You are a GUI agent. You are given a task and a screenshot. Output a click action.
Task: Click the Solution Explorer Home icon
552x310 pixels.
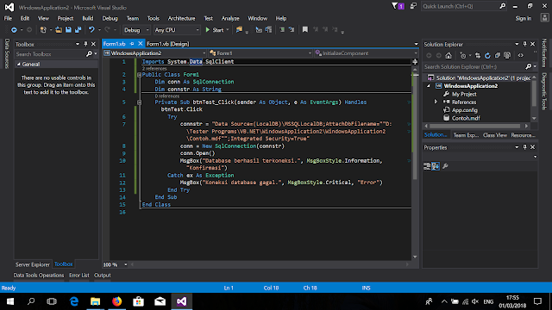pyautogui.click(x=448, y=55)
